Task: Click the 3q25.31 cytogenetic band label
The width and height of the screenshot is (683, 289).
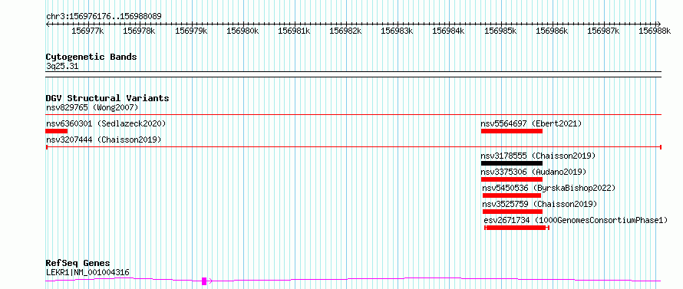Action: pos(62,67)
